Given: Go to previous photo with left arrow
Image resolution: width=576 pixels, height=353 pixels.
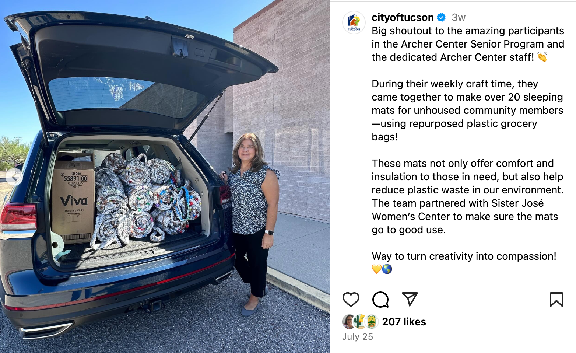Looking at the screenshot, I should (x=14, y=176).
